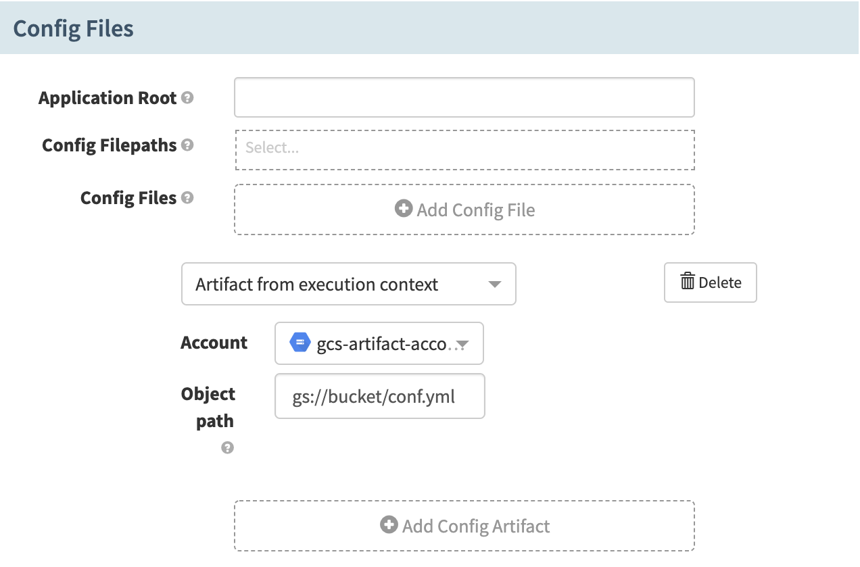
Task: Click the GCS hexagon icon in Account dropdown
Action: 300,343
